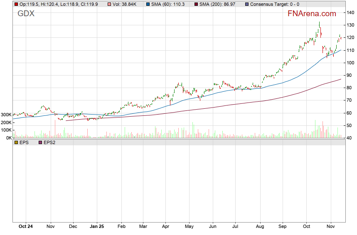Click the 140 price axis label
This screenshot has height=235, width=357.
[350, 12]
